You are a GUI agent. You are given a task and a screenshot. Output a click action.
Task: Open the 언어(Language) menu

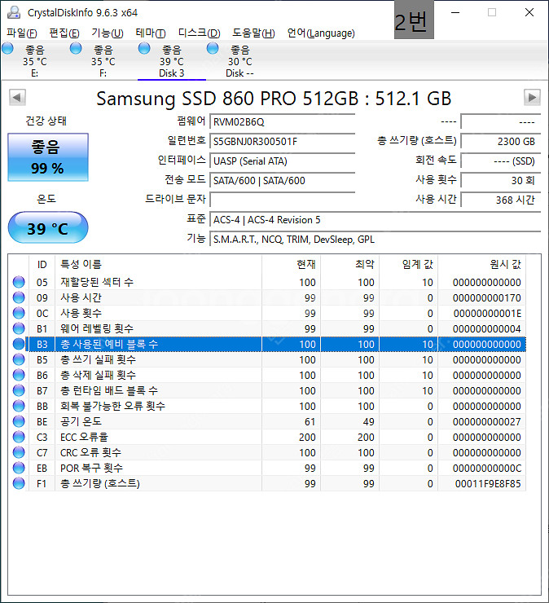pyautogui.click(x=321, y=33)
